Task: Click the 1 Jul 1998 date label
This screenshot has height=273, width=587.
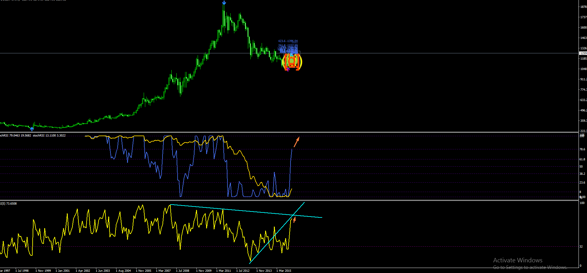Action: click(22, 270)
